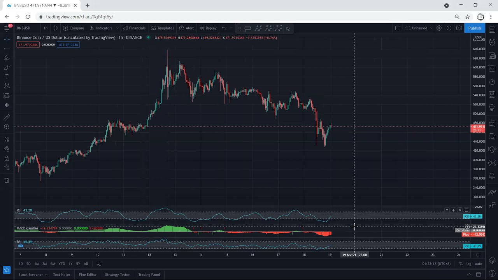
Task: Move the RSI pane down
Action: 453,210
